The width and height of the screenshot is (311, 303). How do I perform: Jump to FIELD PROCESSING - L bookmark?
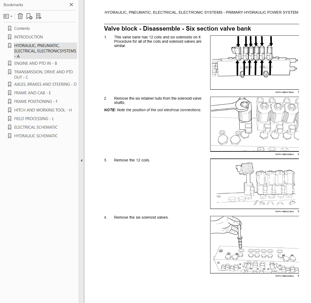(x=34, y=119)
